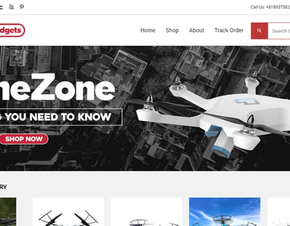Click the red search magnifier icon
This screenshot has height=226, width=290.
point(259,31)
